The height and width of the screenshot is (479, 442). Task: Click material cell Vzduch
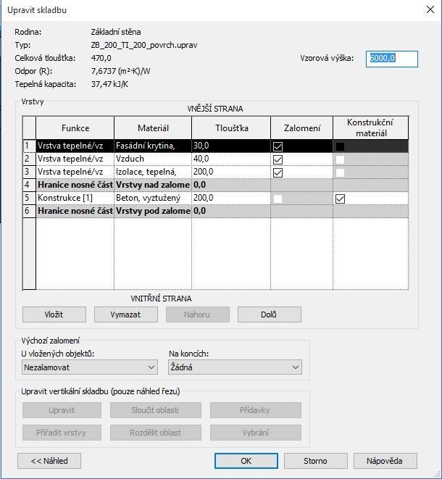[x=153, y=159]
